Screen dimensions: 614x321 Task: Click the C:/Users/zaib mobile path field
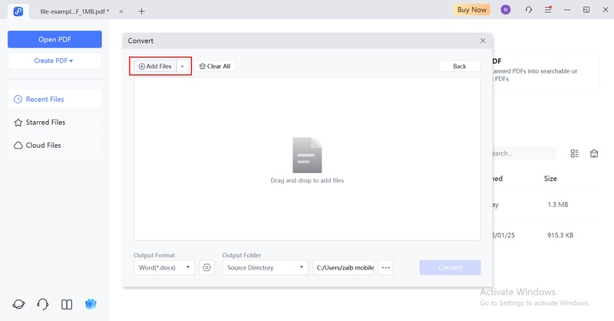click(343, 267)
